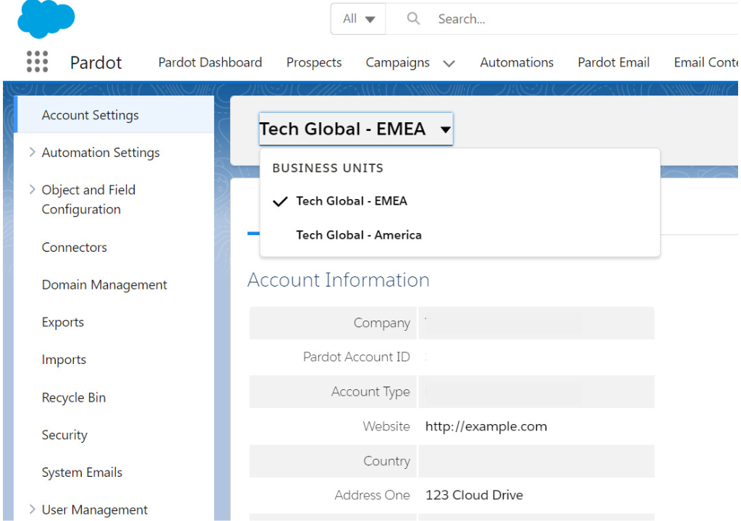Open Domain Management in the sidebar
Viewport: 741px width, 521px height.
(104, 284)
